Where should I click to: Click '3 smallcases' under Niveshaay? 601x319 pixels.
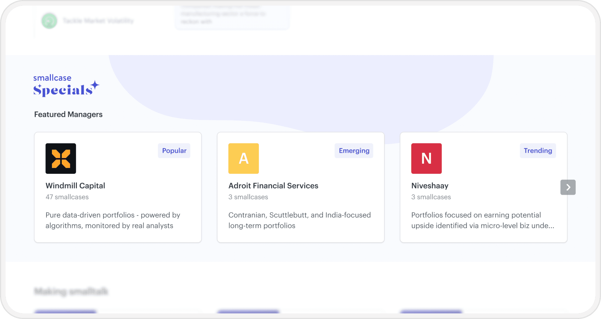click(431, 197)
